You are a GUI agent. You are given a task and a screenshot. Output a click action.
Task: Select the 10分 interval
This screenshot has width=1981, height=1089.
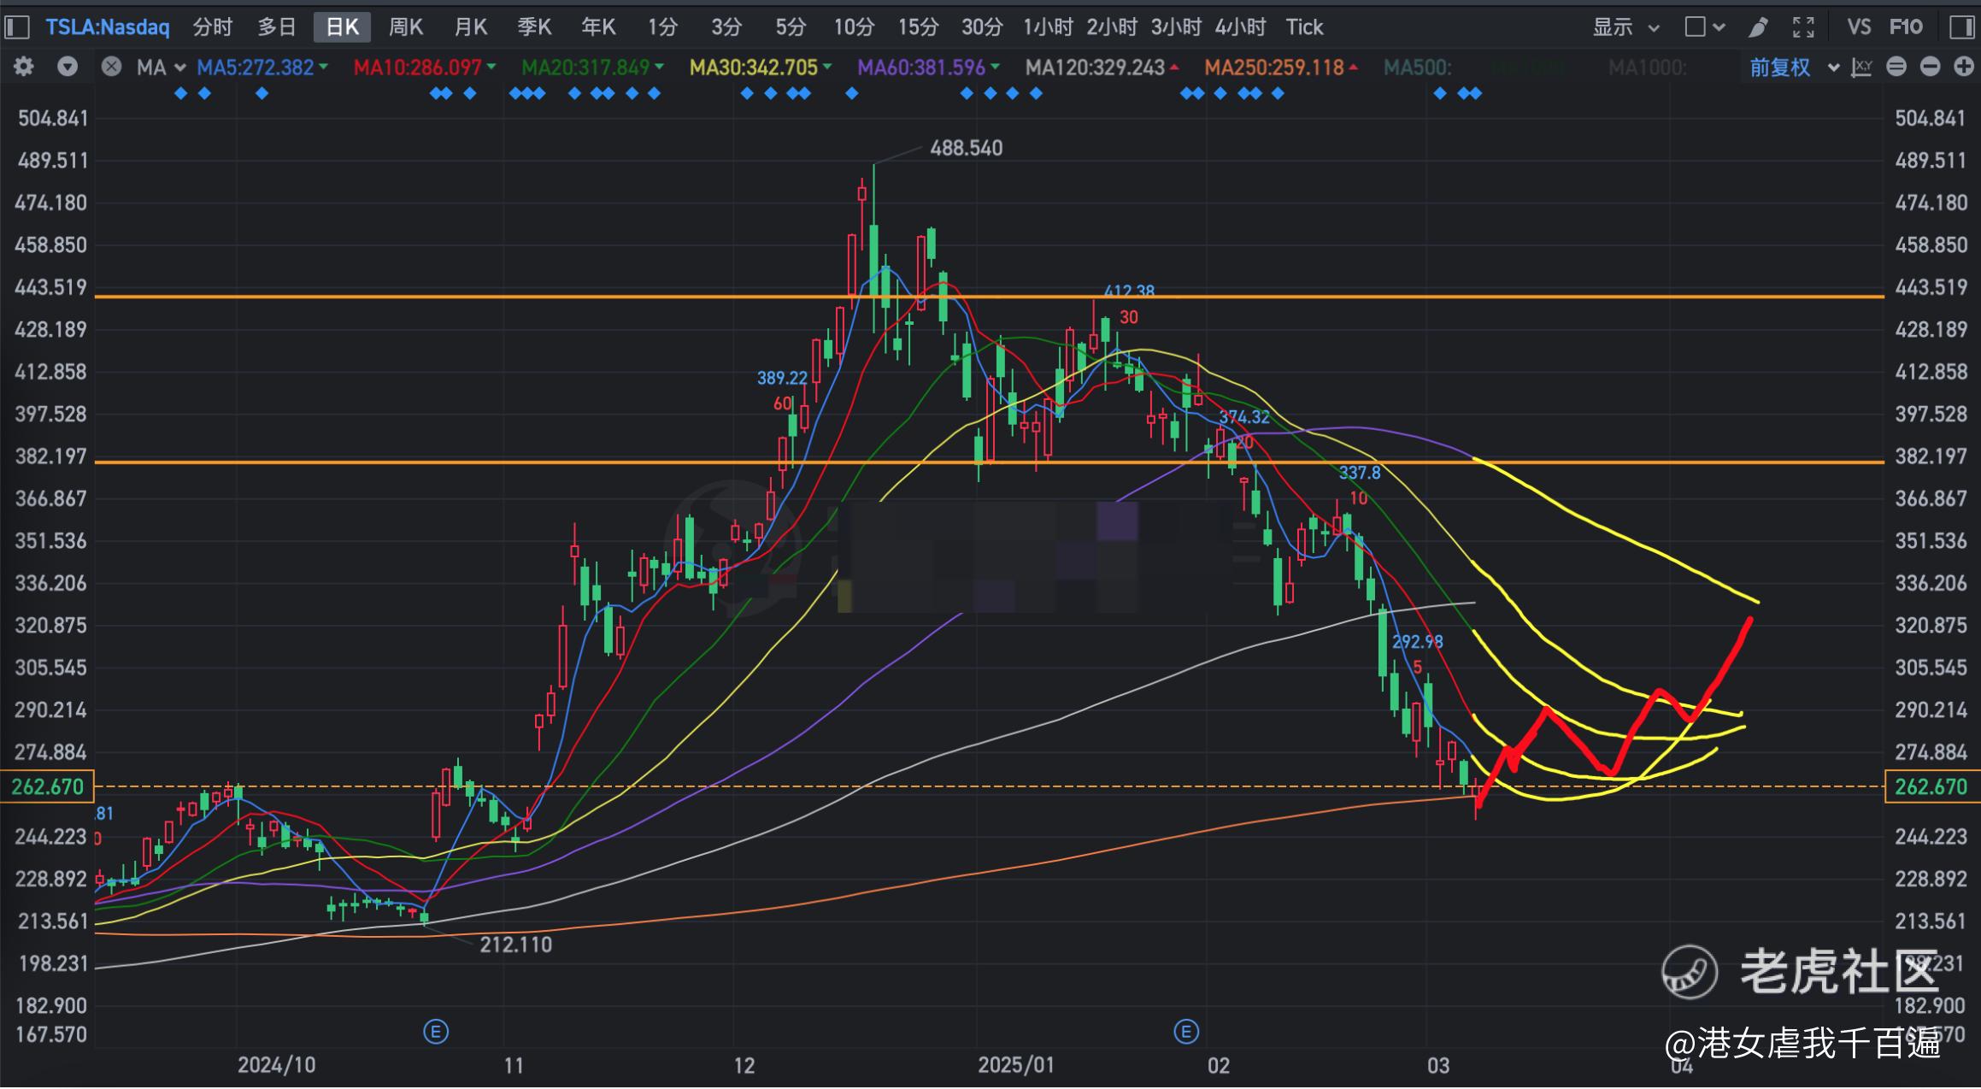(854, 27)
